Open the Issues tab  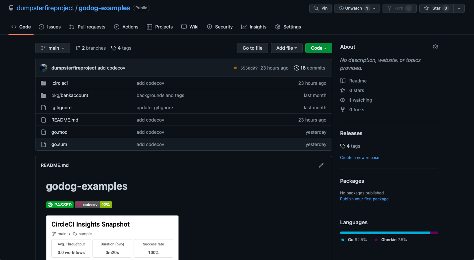coord(50,27)
